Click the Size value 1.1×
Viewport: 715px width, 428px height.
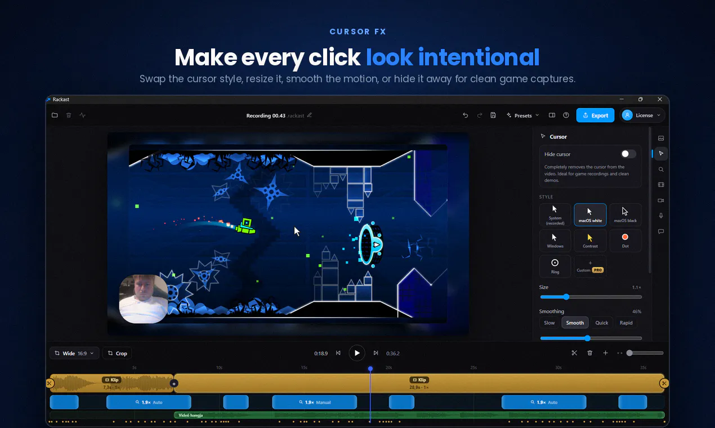pos(637,287)
